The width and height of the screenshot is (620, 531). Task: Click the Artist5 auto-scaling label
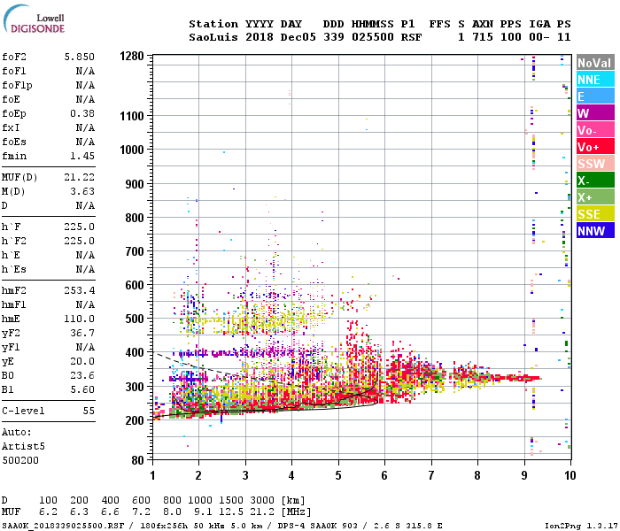click(23, 446)
